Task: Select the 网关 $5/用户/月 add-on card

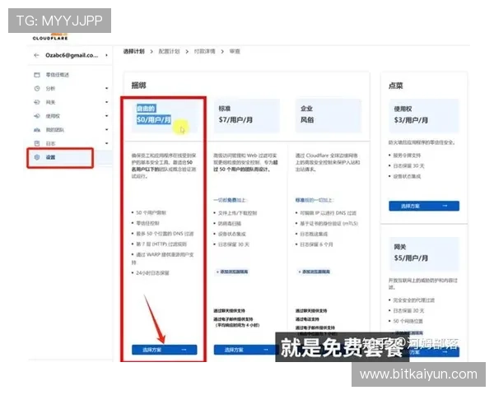Action: (x=424, y=254)
